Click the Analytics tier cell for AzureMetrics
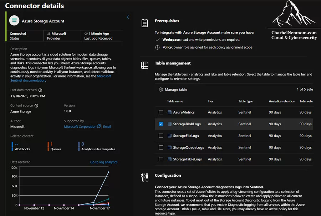The height and width of the screenshot is (216, 321). point(215,112)
